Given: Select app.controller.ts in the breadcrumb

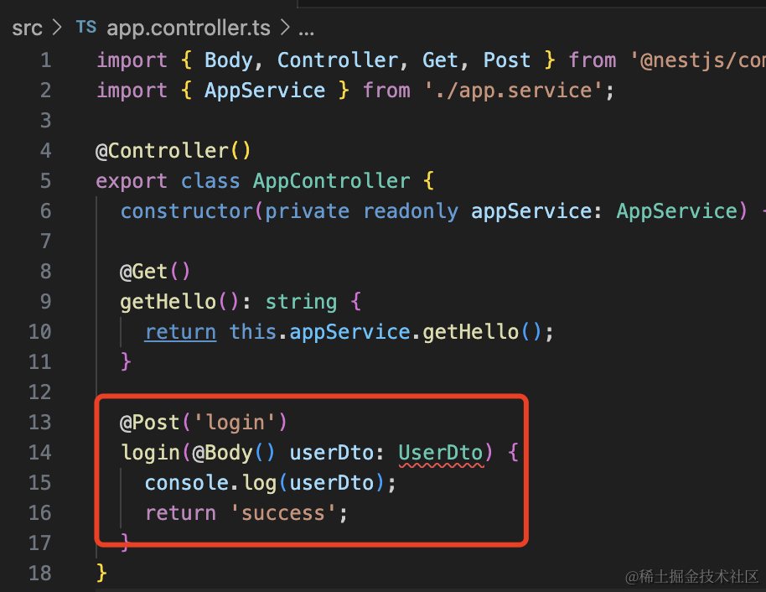Looking at the screenshot, I should click(x=188, y=28).
